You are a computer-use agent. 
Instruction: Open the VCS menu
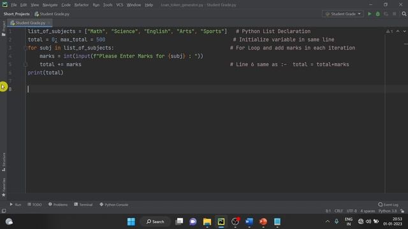tap(120, 5)
